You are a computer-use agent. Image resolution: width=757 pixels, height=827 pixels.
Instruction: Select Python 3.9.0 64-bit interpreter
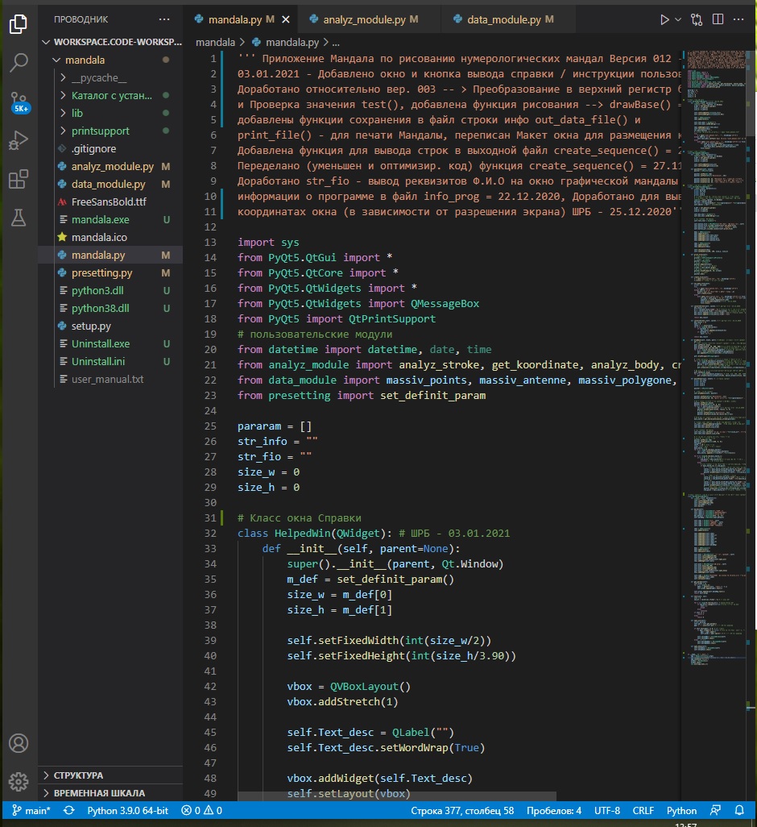128,810
